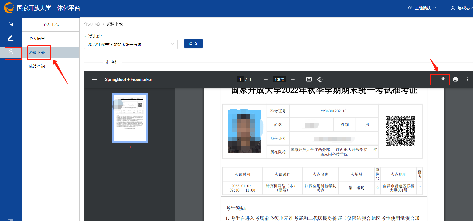Download the admission ticket PDF

(443, 79)
